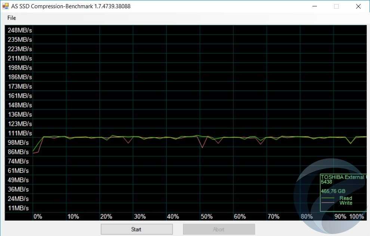Click the Write label in the legend
This screenshot has width=370, height=236.
pyautogui.click(x=345, y=203)
